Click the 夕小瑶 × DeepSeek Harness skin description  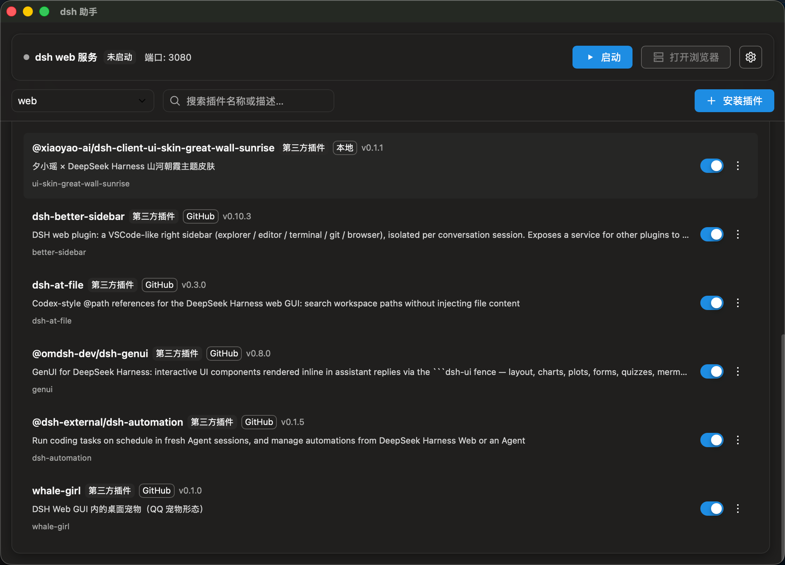124,166
